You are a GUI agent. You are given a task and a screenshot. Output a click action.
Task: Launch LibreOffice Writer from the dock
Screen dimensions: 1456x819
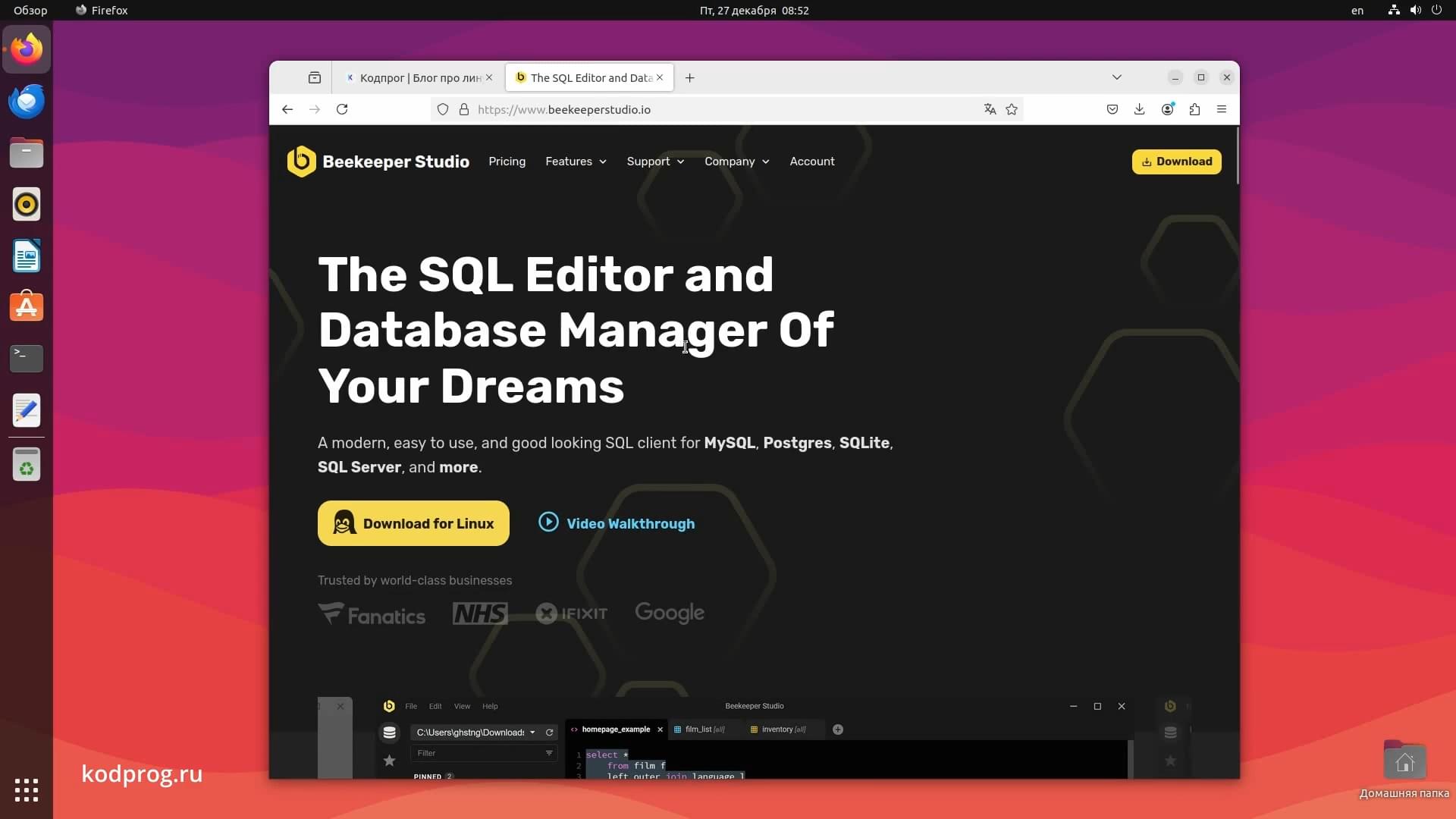click(x=27, y=256)
